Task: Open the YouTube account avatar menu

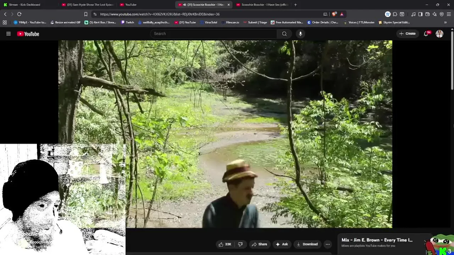Action: point(439,34)
